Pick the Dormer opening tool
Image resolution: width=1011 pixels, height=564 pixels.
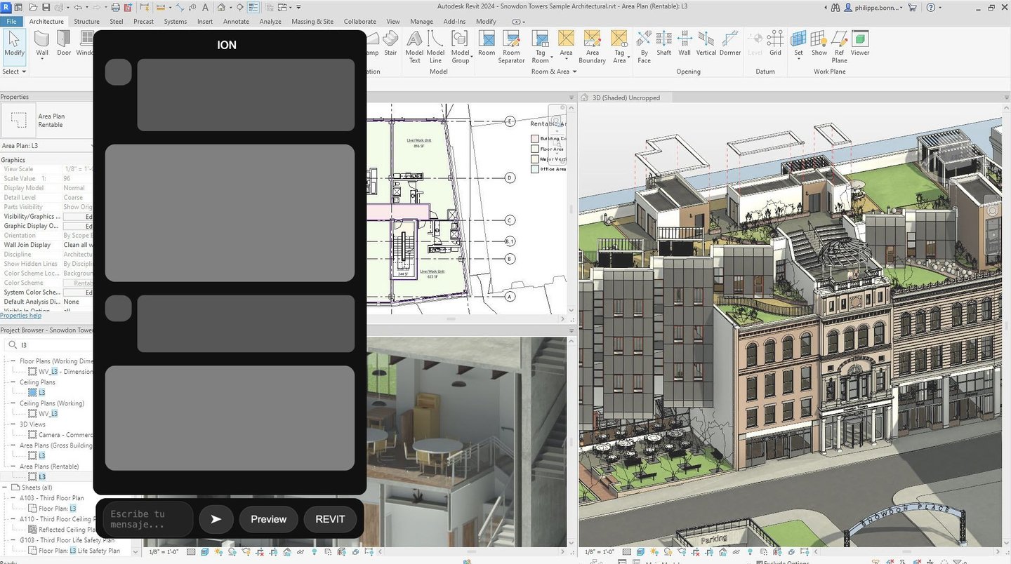pos(730,43)
